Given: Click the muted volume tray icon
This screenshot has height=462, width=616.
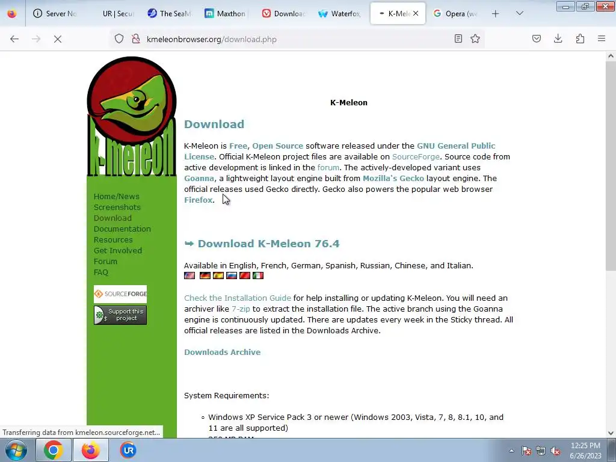Looking at the screenshot, I should point(555,451).
